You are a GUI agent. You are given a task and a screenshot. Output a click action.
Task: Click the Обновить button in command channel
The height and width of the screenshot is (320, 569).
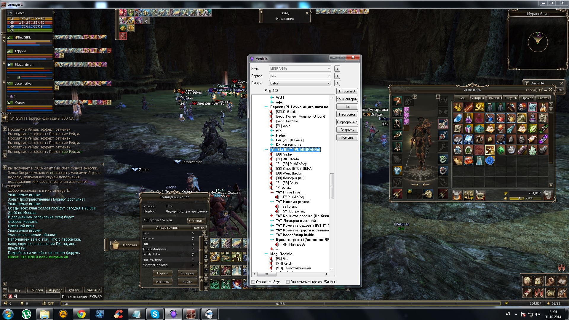196,221
